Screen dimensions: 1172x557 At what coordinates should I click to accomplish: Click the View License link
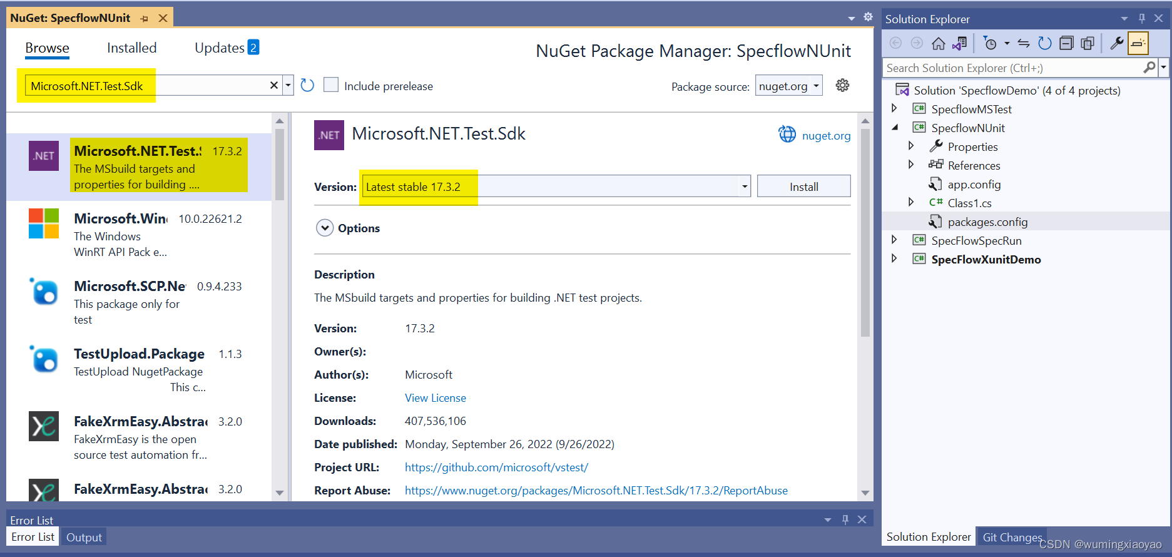(x=435, y=398)
